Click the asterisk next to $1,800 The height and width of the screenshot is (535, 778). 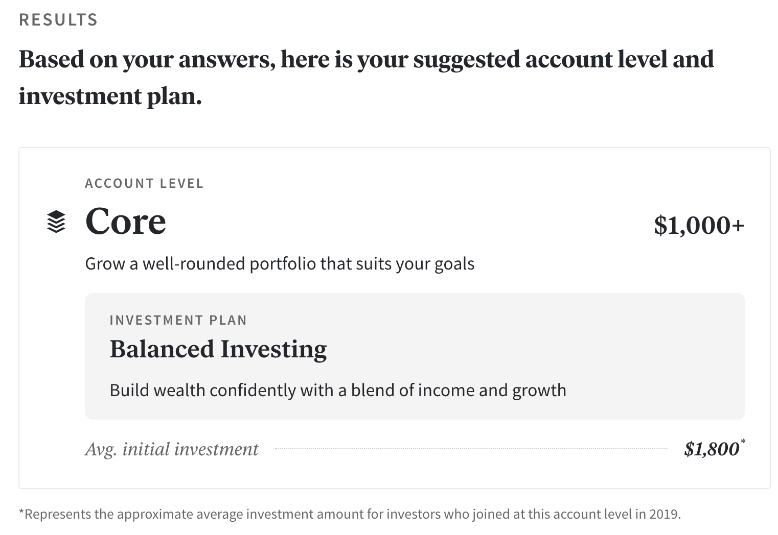pos(743,442)
